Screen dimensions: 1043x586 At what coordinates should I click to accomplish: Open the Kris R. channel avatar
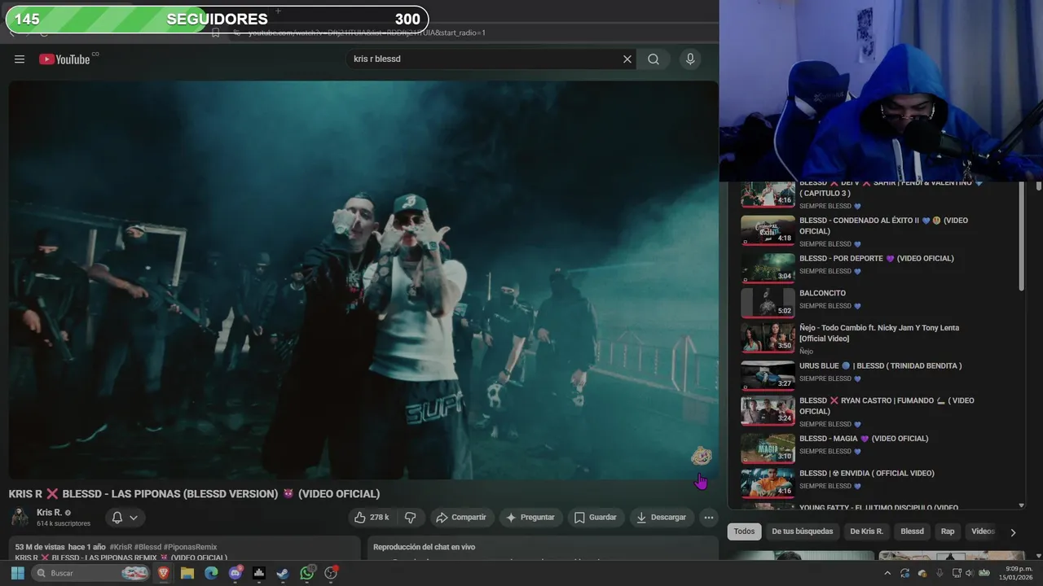click(20, 517)
